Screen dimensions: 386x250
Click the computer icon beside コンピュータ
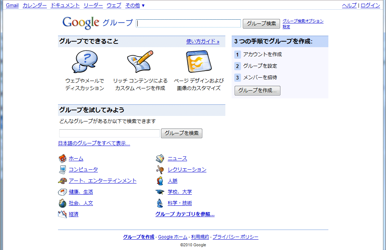62,170
